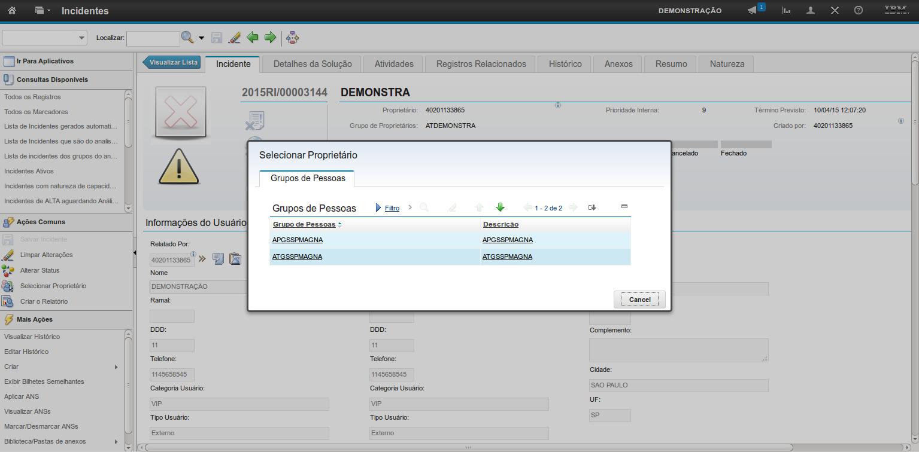Click the workflow route icon in toolbar
Image resolution: width=919 pixels, height=452 pixels.
293,38
